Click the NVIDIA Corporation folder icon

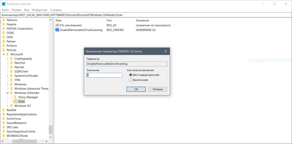point(3,29)
